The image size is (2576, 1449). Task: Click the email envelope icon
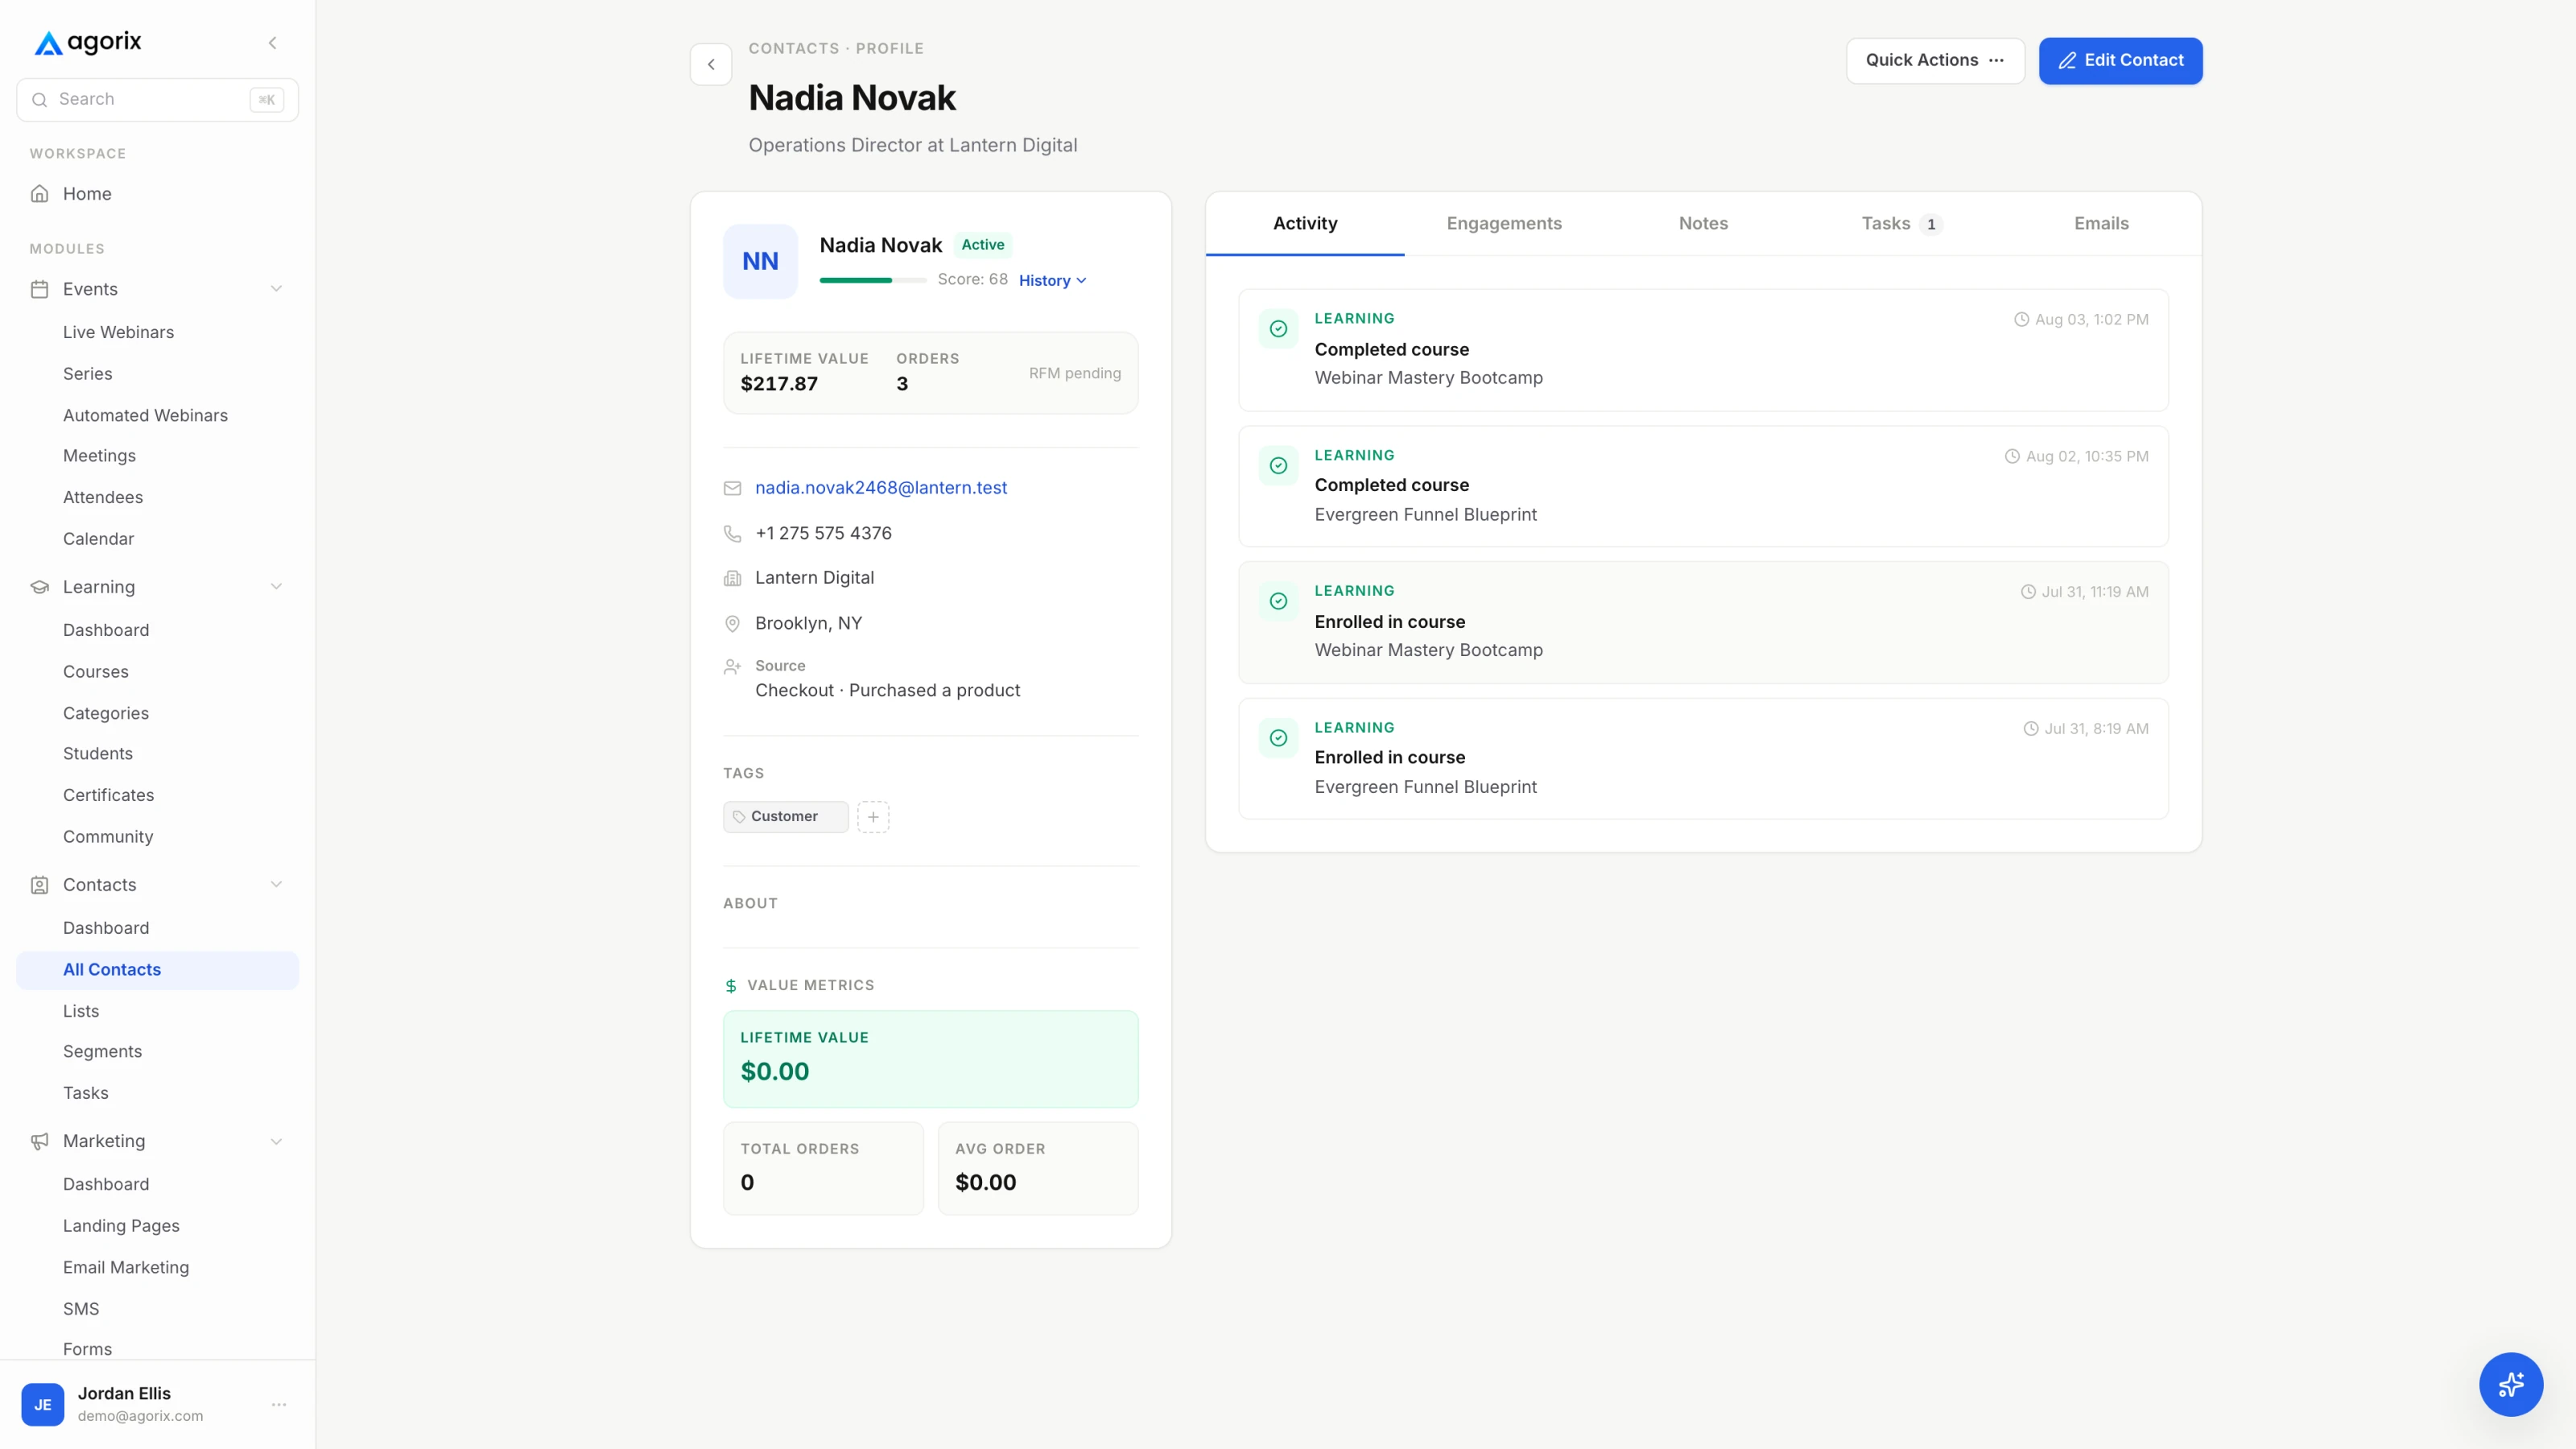732,488
